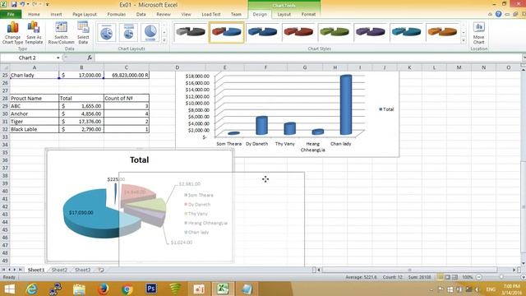The width and height of the screenshot is (526, 296).
Task: Apply the solid blue pie chart style
Action: point(262,32)
